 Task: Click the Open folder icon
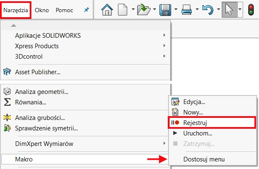click(x=144, y=10)
